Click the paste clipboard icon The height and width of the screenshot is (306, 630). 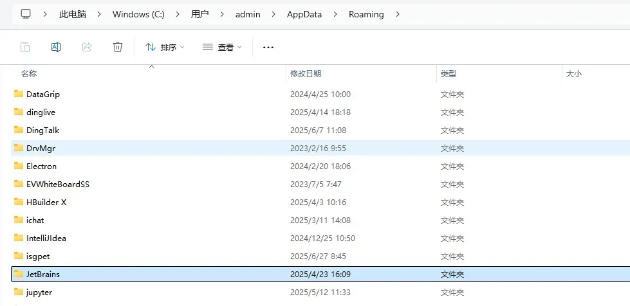pos(25,47)
